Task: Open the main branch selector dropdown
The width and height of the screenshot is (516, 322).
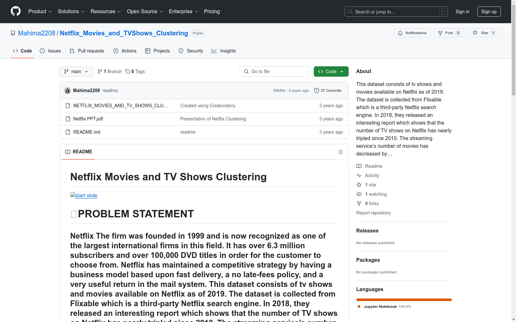Action: click(x=76, y=71)
